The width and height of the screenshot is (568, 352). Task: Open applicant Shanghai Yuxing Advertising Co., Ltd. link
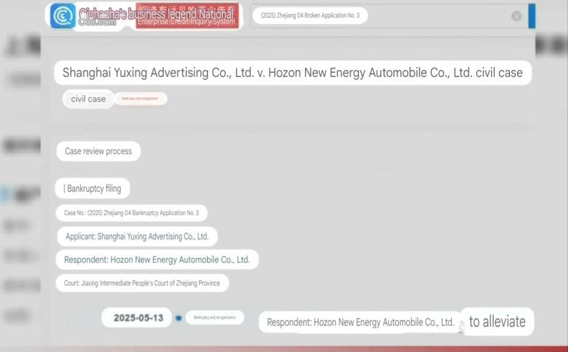[137, 236]
